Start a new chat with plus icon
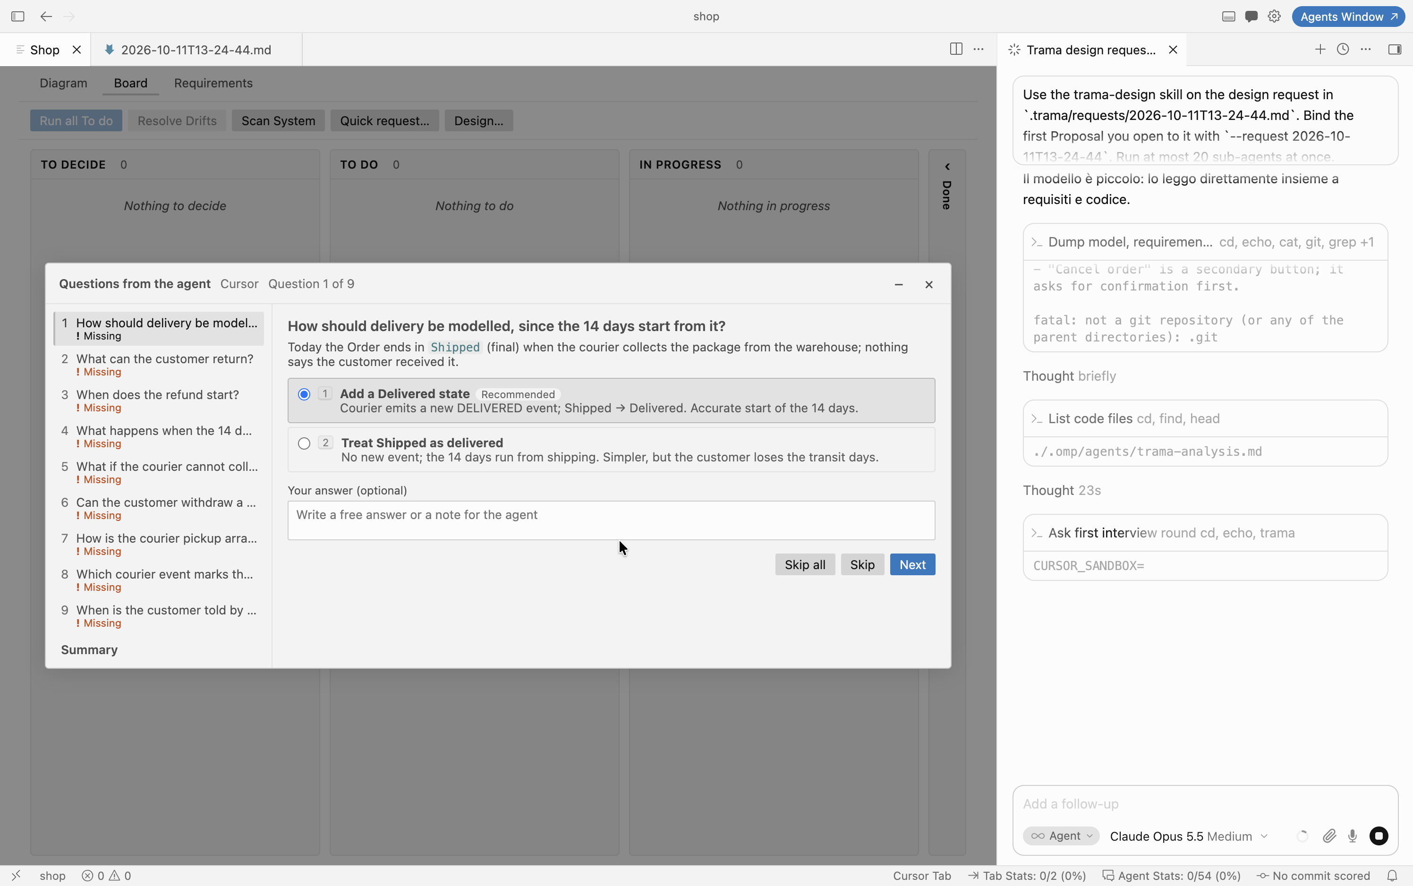1413x886 pixels. click(1320, 49)
